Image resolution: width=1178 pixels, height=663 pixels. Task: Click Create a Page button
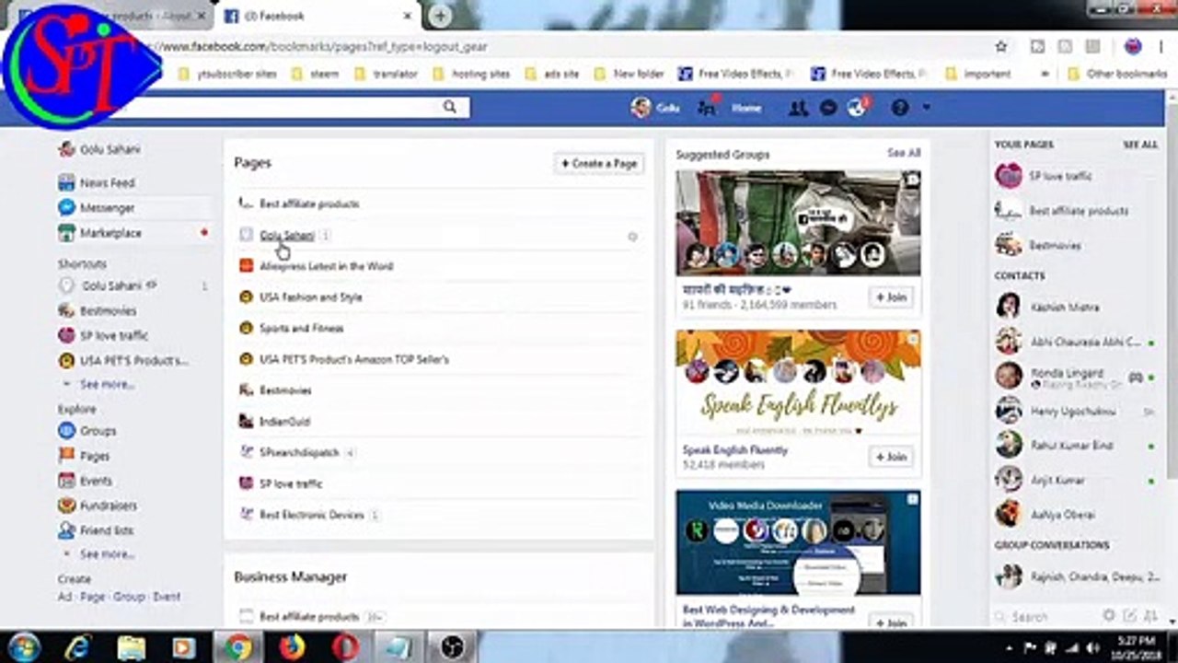pos(599,163)
